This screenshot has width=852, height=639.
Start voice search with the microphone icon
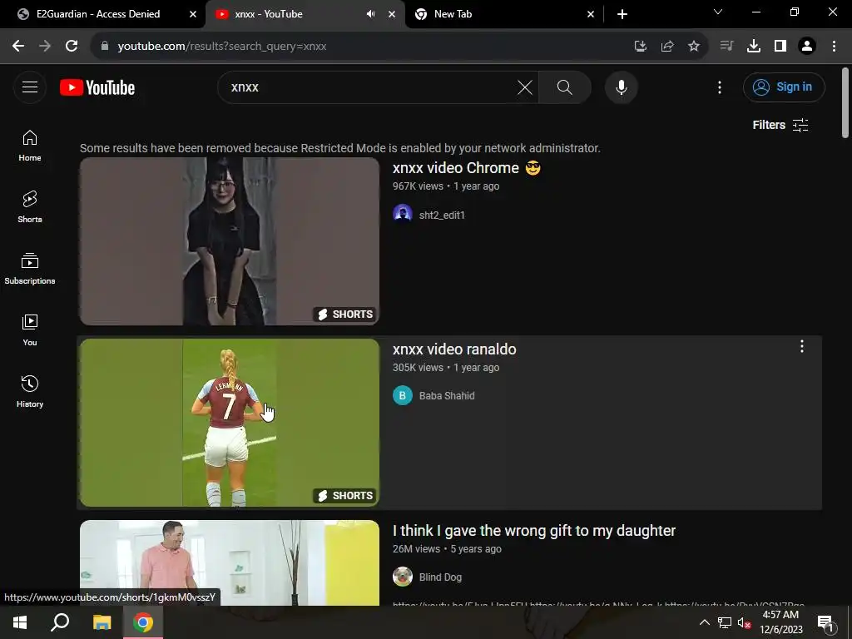click(621, 87)
